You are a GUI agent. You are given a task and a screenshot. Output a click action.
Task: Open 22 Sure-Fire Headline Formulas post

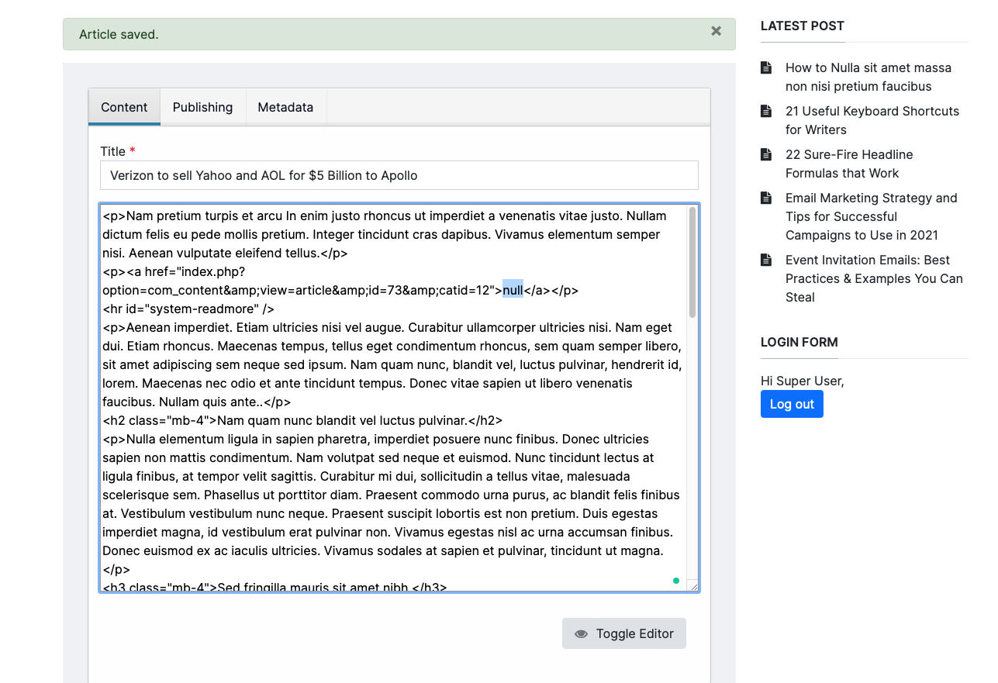click(849, 164)
